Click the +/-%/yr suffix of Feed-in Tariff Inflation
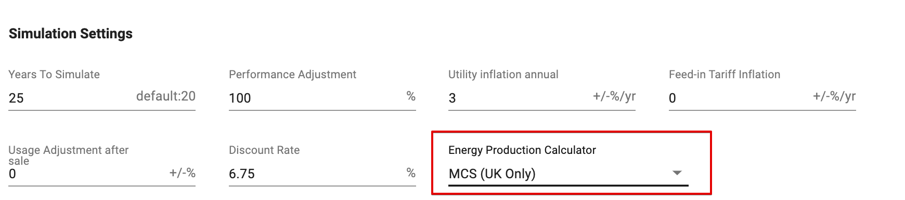905x200 pixels. click(x=834, y=96)
